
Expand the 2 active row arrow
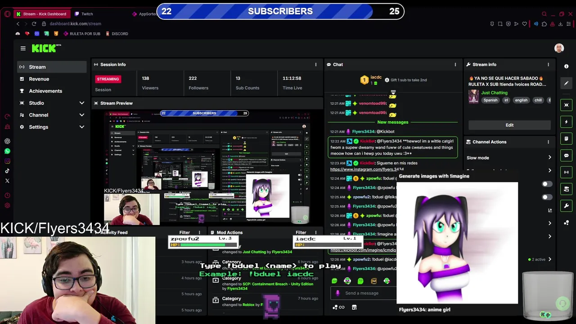coord(549,260)
